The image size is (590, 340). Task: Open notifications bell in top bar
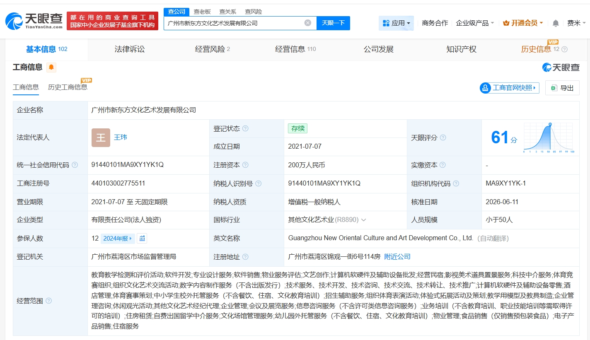point(556,23)
